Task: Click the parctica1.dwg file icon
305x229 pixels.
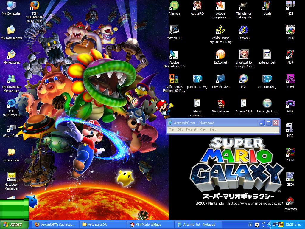Action: pos(197,79)
